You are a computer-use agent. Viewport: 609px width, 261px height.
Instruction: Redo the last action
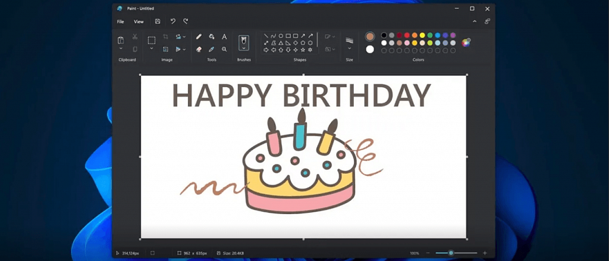point(186,21)
